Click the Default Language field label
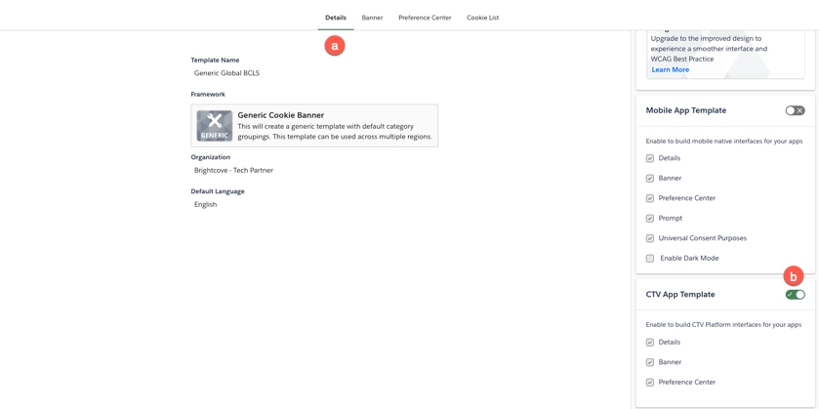 pos(218,191)
